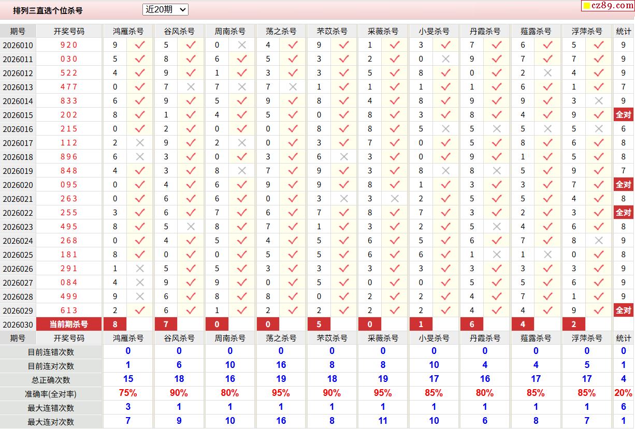The height and width of the screenshot is (429, 635).
Task: Click the 排列三直选个位杀号 page title
Action: [x=48, y=10]
